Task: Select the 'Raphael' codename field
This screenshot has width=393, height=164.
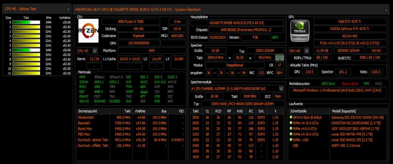Action: click(x=139, y=36)
